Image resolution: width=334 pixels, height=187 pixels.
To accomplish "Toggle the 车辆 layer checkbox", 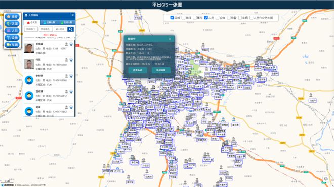I will (x=240, y=18).
